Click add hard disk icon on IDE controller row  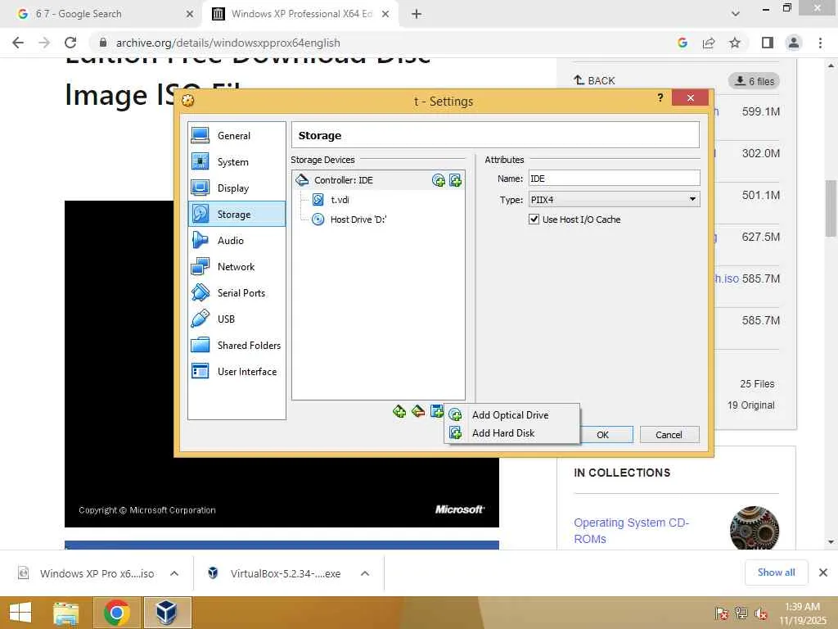coord(455,180)
